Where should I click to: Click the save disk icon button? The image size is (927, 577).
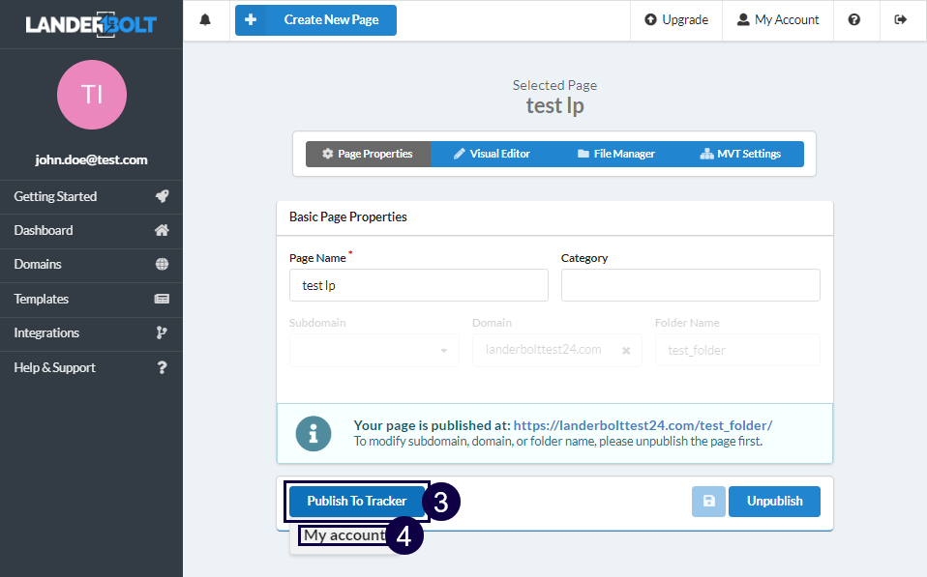pyautogui.click(x=708, y=502)
